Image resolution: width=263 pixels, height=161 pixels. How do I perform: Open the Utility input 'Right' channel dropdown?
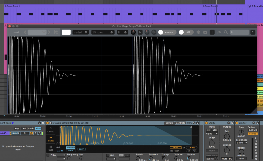[x=212, y=134]
